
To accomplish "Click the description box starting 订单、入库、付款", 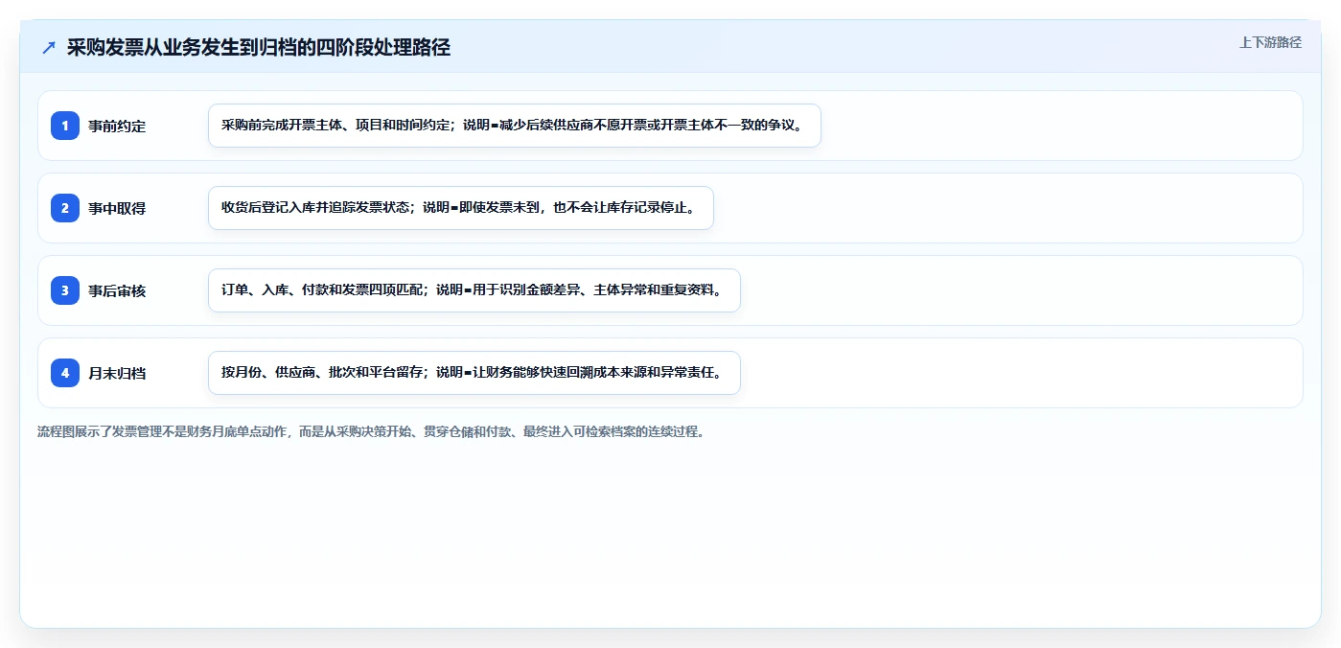I will [474, 290].
